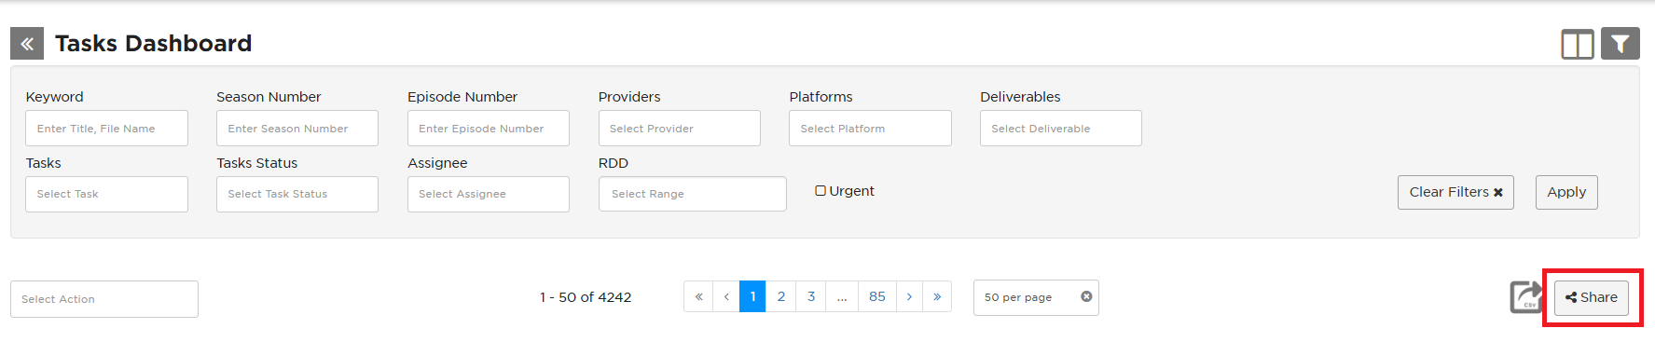Click the Deliverables label

pyautogui.click(x=1020, y=97)
